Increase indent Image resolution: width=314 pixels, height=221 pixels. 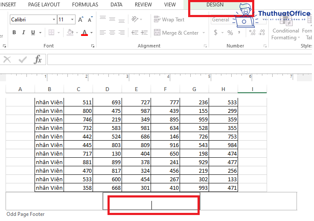pos(144,32)
